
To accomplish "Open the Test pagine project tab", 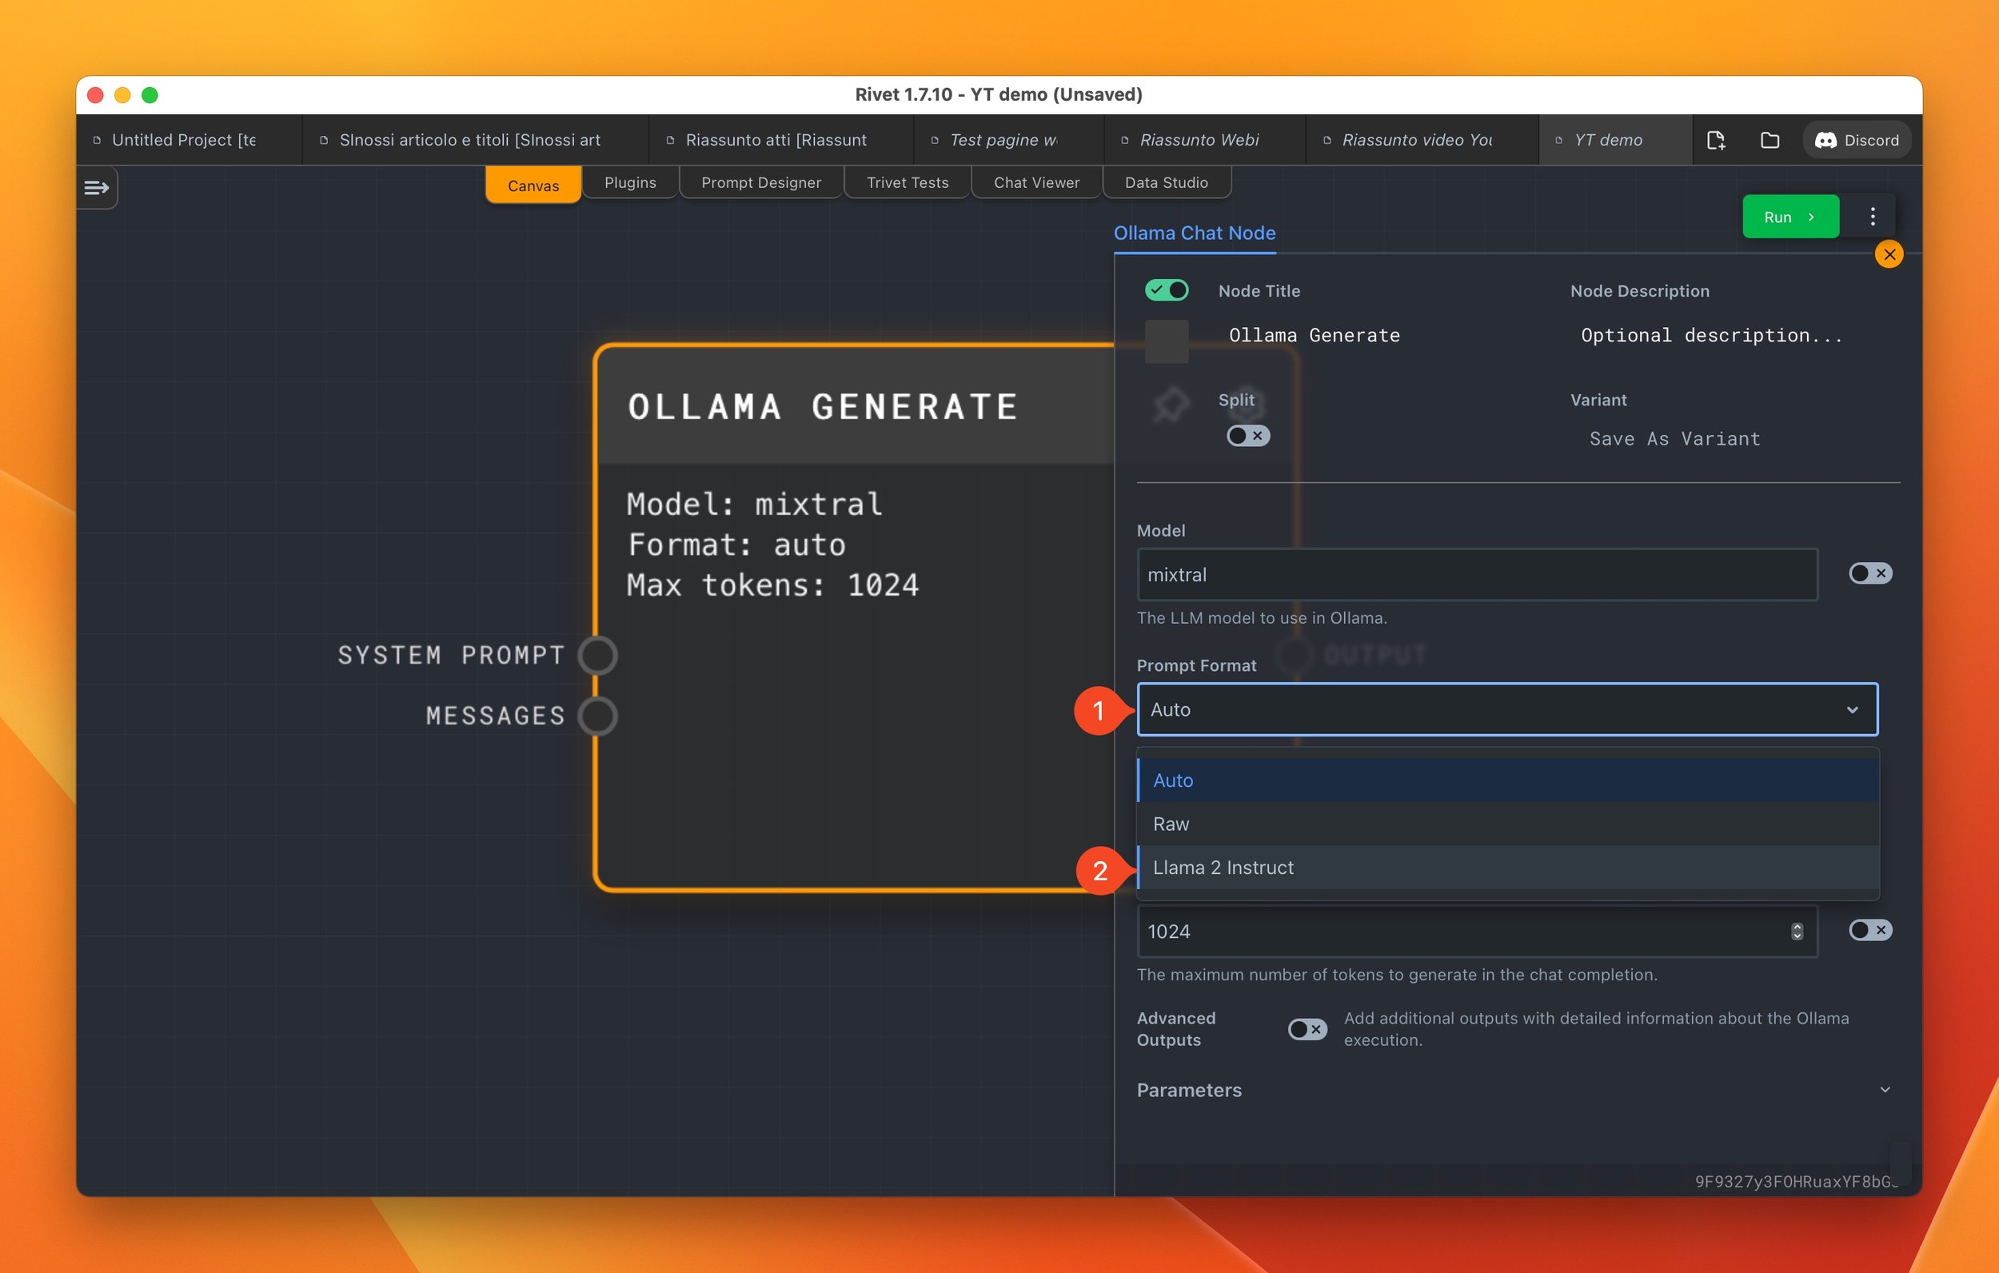I will [x=1008, y=141].
